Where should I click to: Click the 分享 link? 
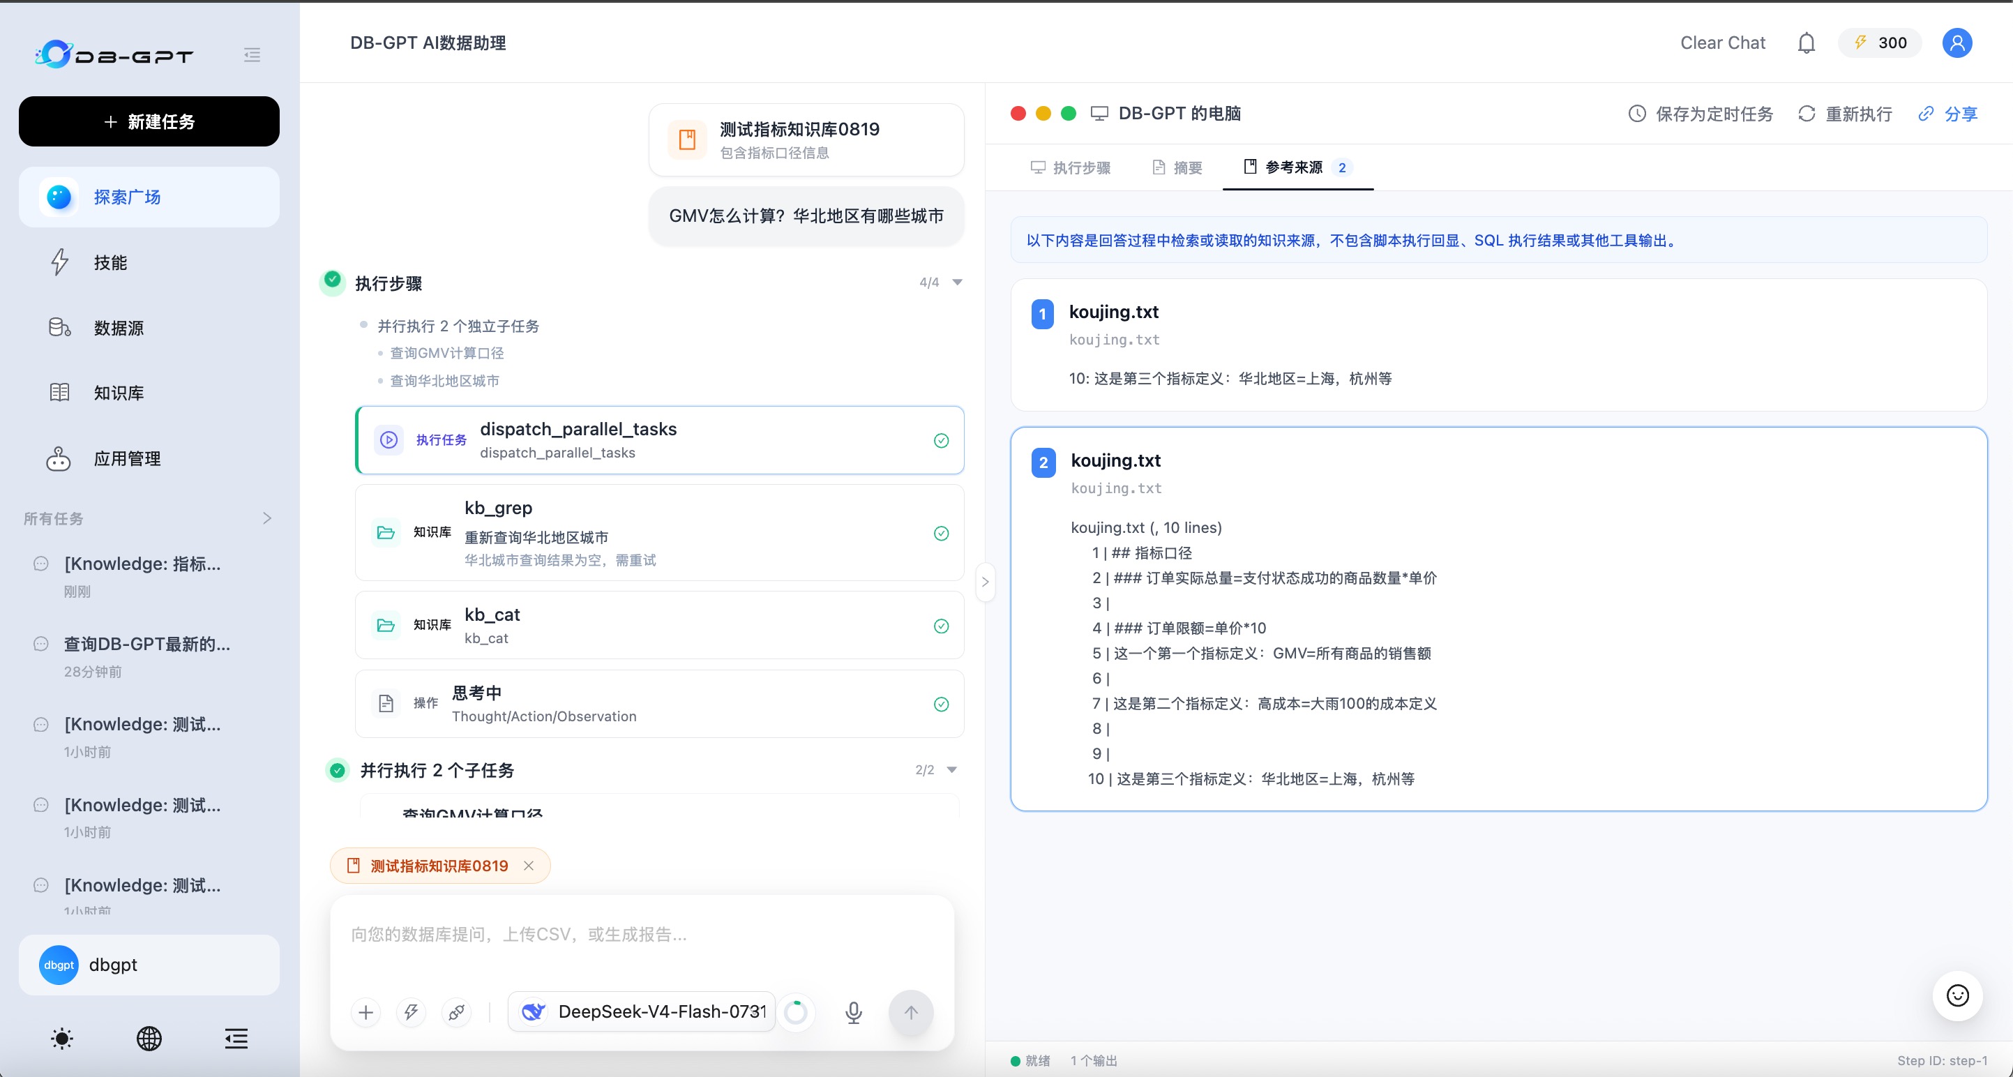[1948, 114]
